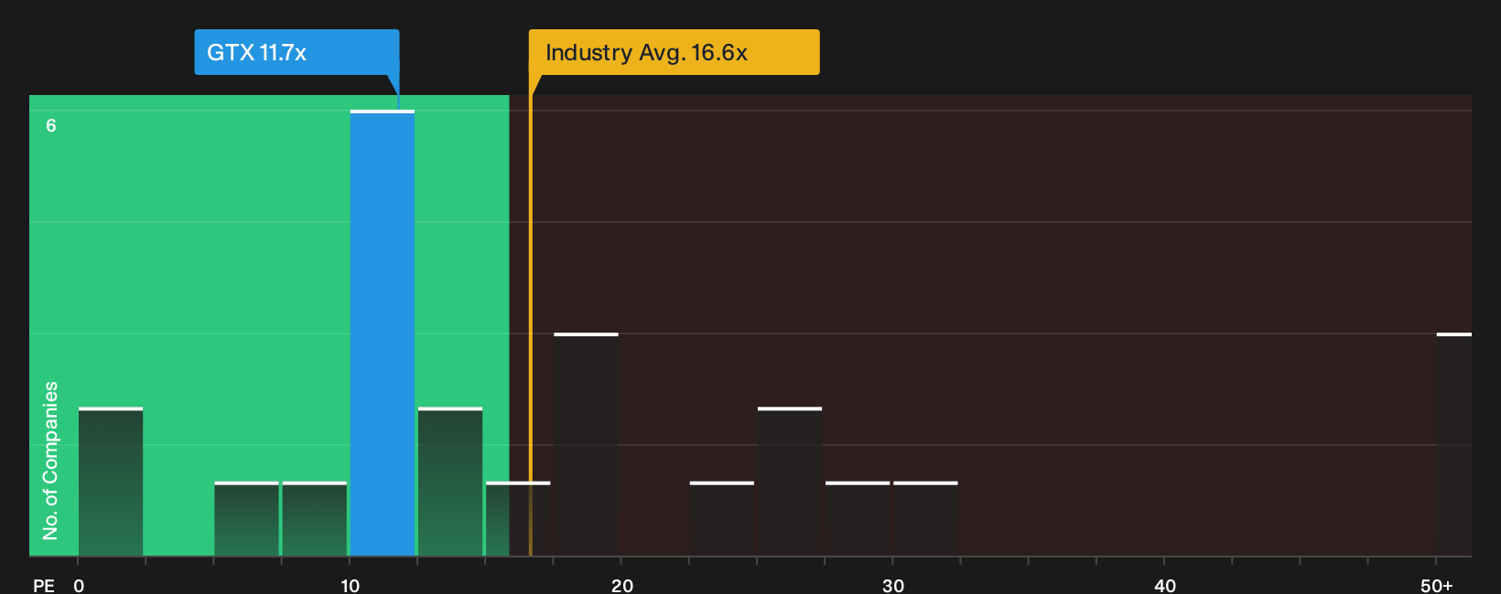Click the histogram bar at PE 0
The width and height of the screenshot is (1501, 594).
click(x=111, y=482)
